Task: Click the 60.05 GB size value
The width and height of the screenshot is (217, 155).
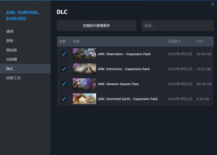Action: coord(204,84)
